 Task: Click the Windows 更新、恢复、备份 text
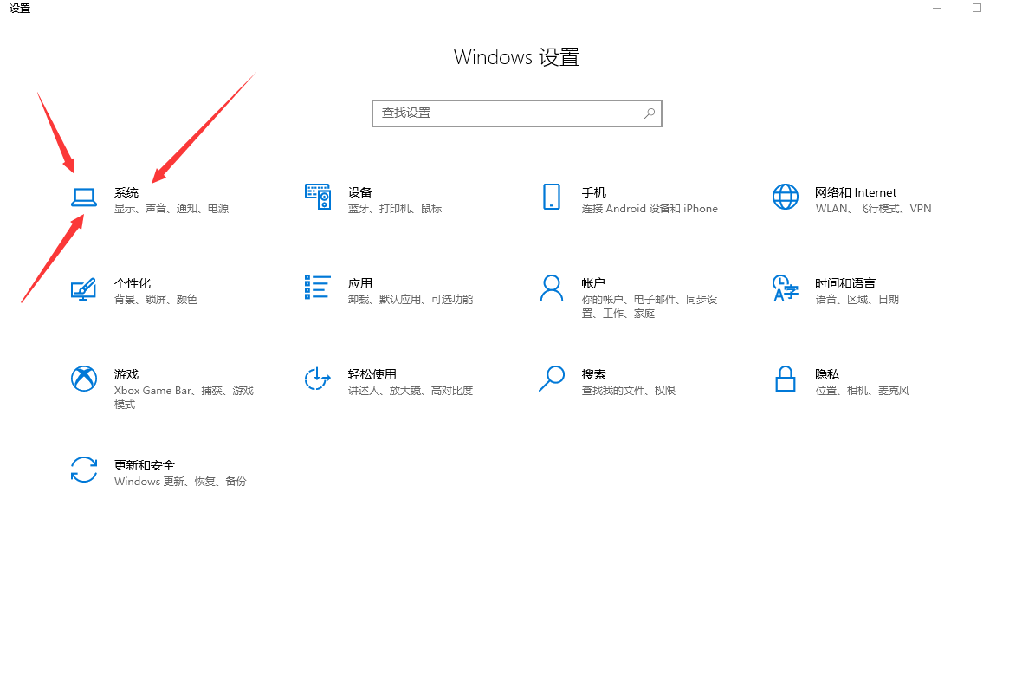(x=180, y=482)
